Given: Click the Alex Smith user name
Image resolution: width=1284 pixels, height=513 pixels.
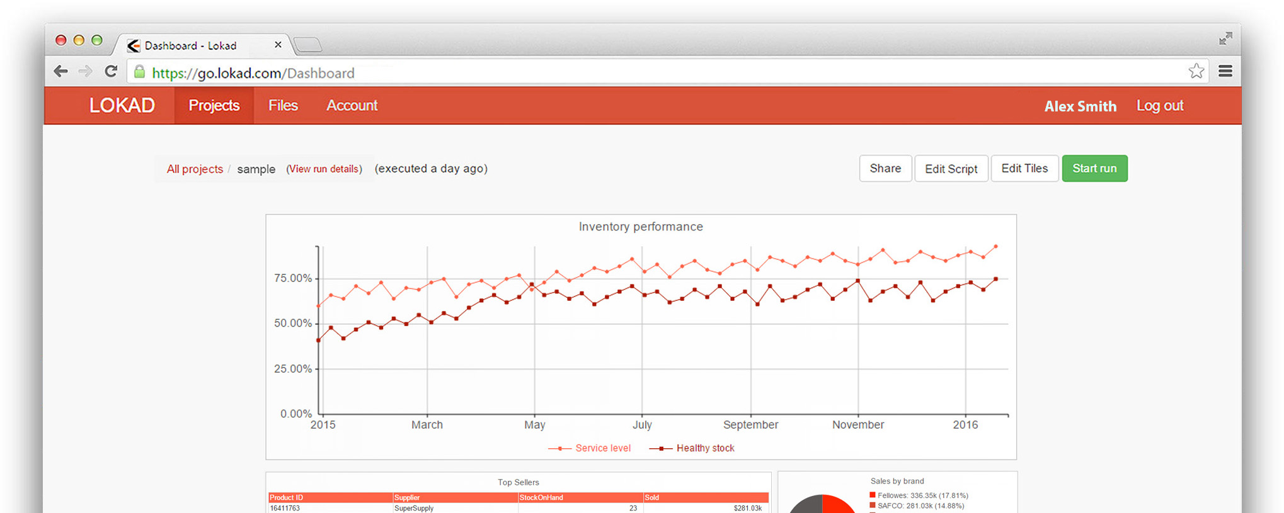Looking at the screenshot, I should 1081,106.
